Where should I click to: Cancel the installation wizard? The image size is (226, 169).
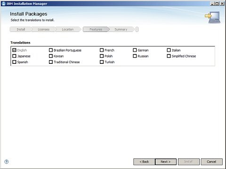click(x=211, y=161)
